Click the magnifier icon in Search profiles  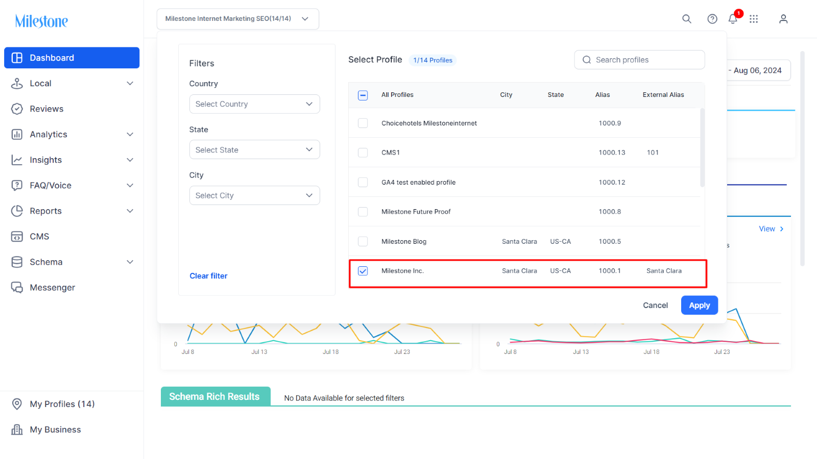pyautogui.click(x=587, y=60)
